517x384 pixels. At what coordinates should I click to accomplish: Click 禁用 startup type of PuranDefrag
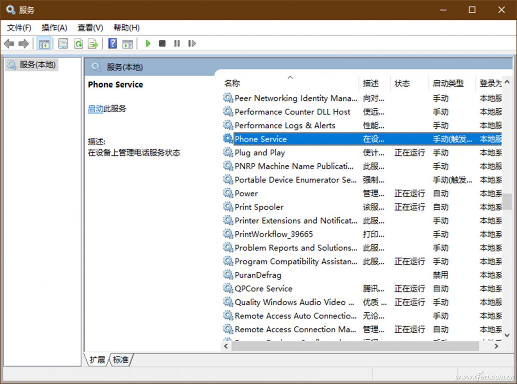point(441,275)
